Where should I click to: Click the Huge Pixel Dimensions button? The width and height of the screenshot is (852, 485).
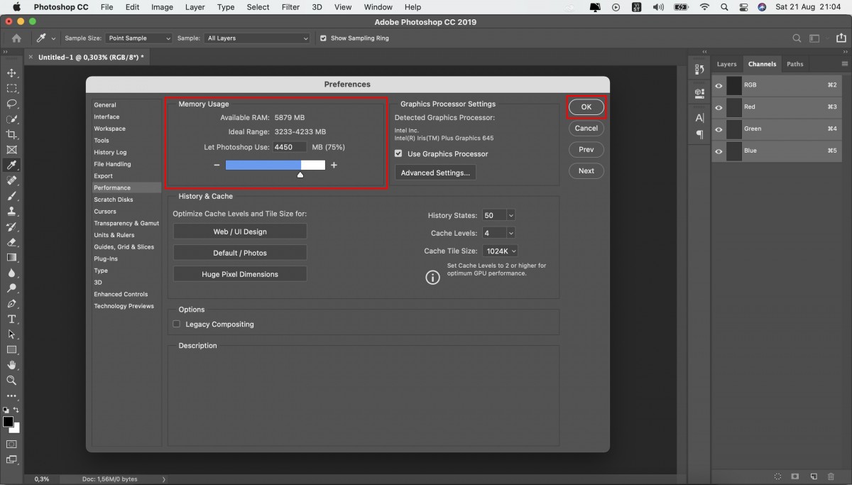pyautogui.click(x=240, y=274)
